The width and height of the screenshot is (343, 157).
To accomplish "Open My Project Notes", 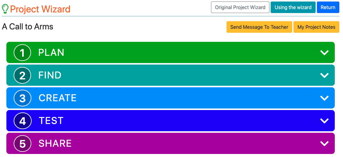I will click(x=316, y=27).
